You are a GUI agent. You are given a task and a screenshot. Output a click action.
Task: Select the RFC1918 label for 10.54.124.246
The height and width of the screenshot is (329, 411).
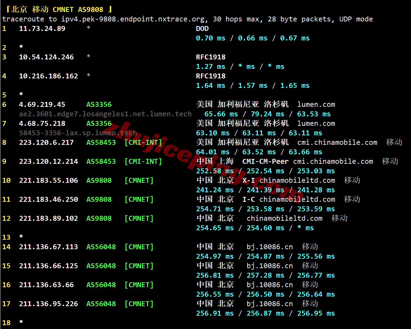click(x=210, y=57)
